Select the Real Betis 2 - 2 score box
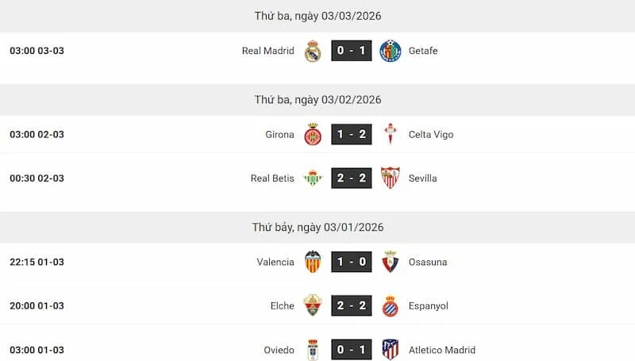The height and width of the screenshot is (361, 635). [352, 179]
